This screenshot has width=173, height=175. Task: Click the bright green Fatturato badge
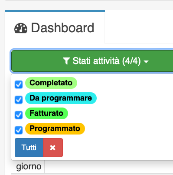tap(46, 113)
